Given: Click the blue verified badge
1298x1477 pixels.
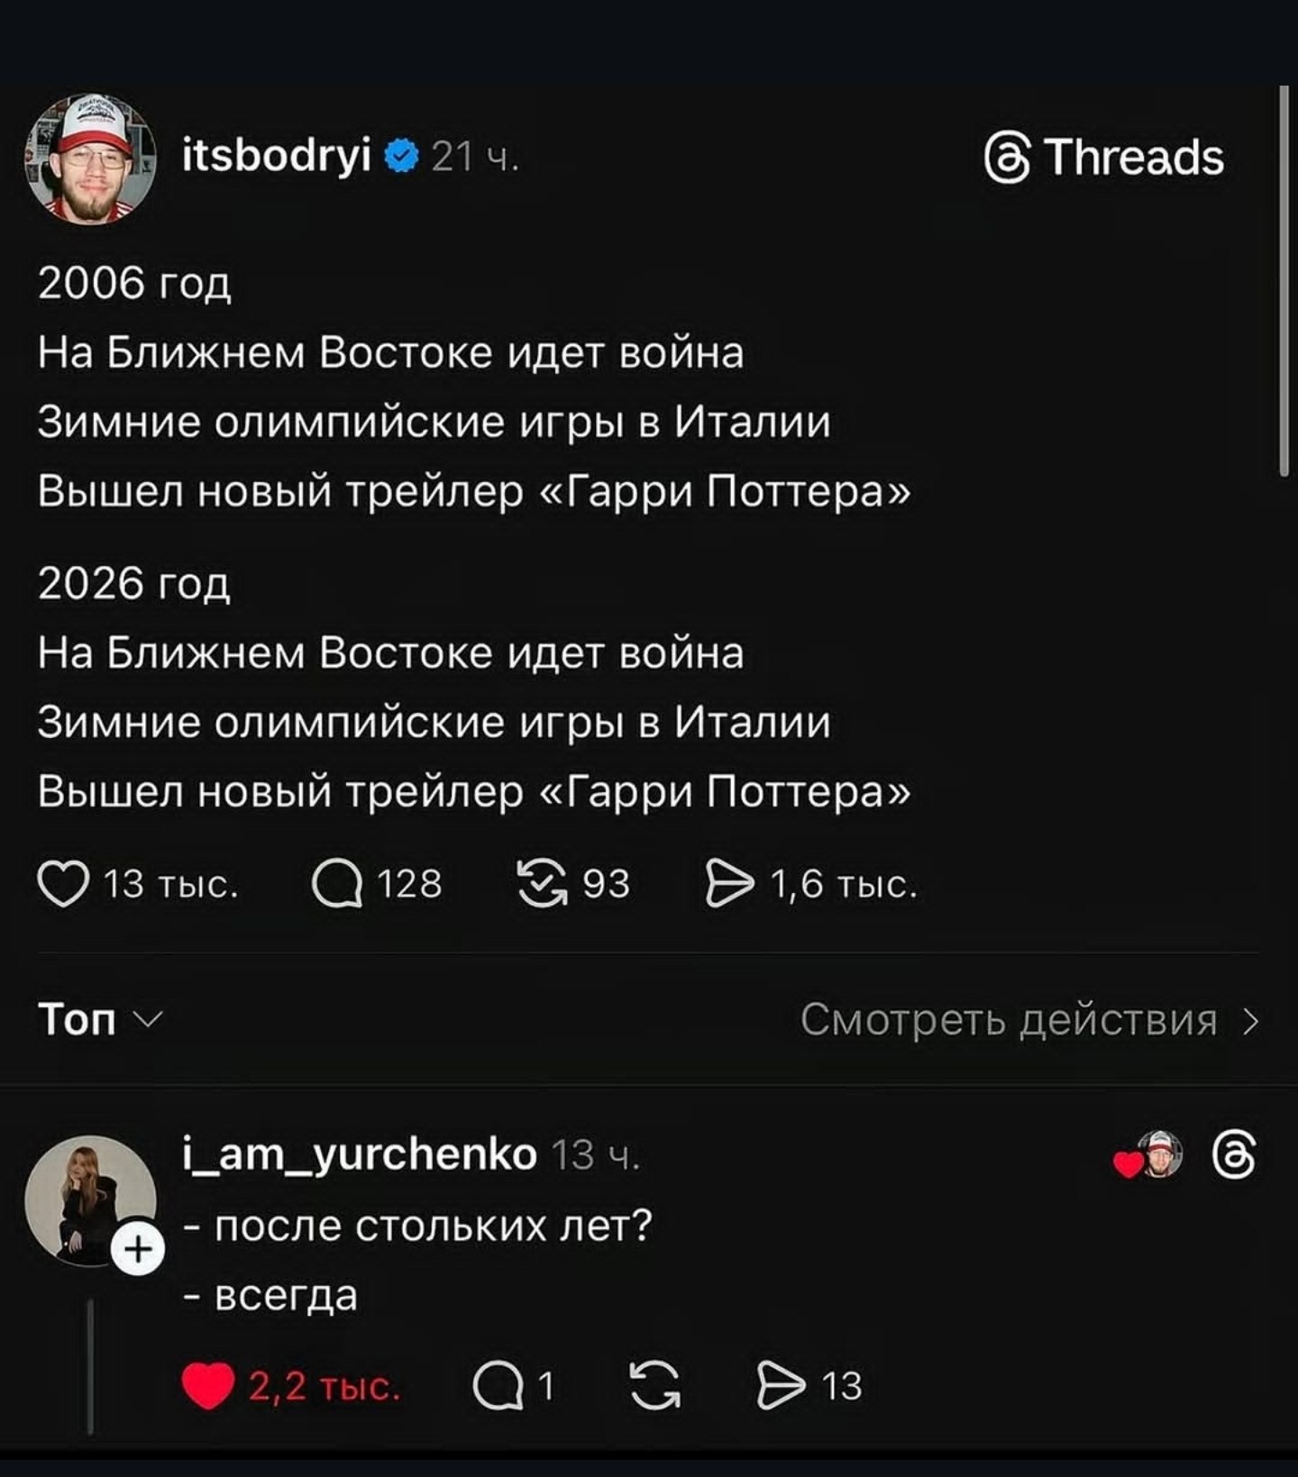Looking at the screenshot, I should (x=401, y=158).
